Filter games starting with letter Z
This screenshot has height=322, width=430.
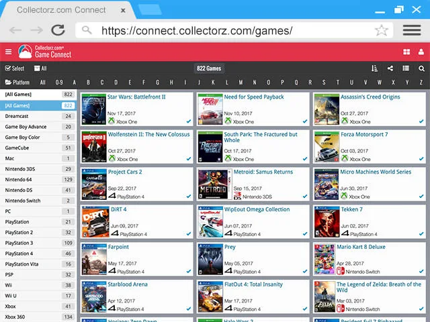pos(421,83)
